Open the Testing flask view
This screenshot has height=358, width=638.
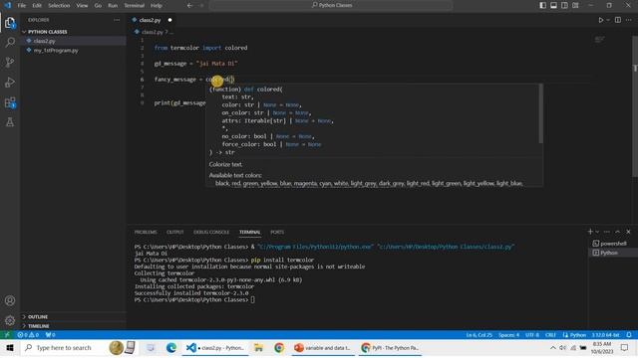click(x=10, y=122)
